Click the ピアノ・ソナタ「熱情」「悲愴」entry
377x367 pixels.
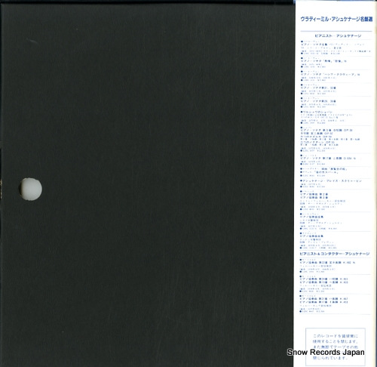point(323,61)
